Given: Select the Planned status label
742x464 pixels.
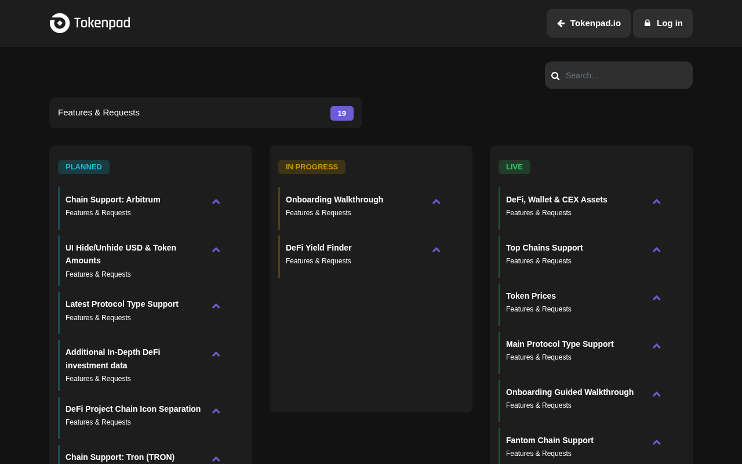Looking at the screenshot, I should click(83, 167).
